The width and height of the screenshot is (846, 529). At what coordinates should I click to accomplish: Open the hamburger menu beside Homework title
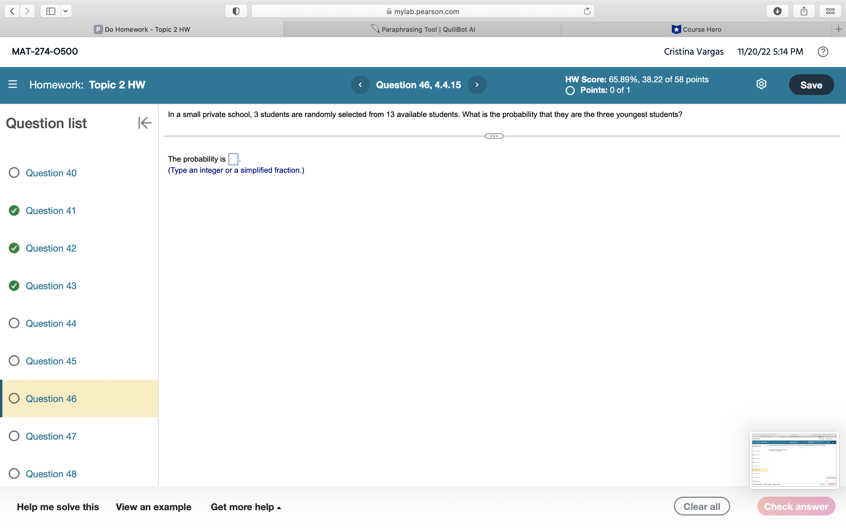pos(13,84)
